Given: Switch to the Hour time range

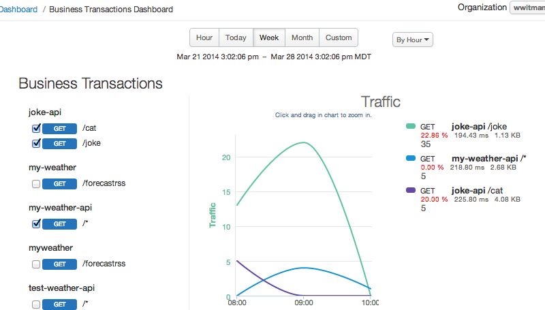Looking at the screenshot, I should [x=204, y=37].
